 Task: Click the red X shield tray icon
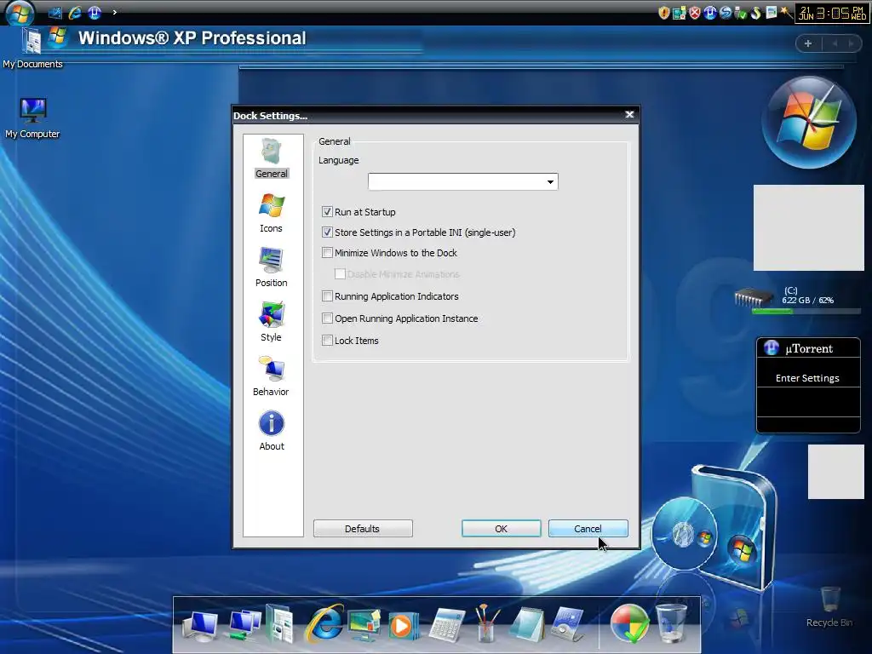click(695, 13)
